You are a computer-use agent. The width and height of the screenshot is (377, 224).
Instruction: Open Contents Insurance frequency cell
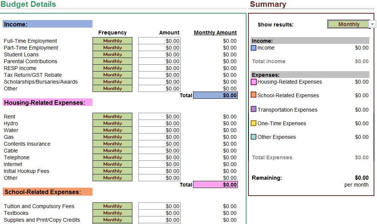[113, 144]
